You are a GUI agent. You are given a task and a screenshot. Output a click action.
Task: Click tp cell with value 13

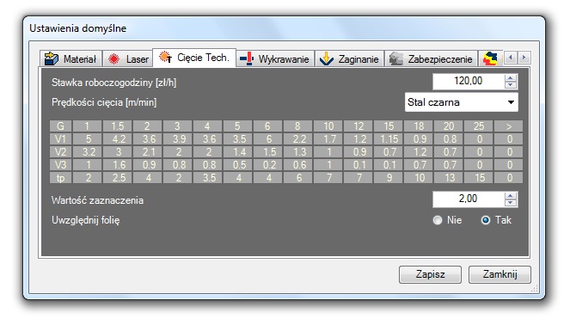point(449,178)
